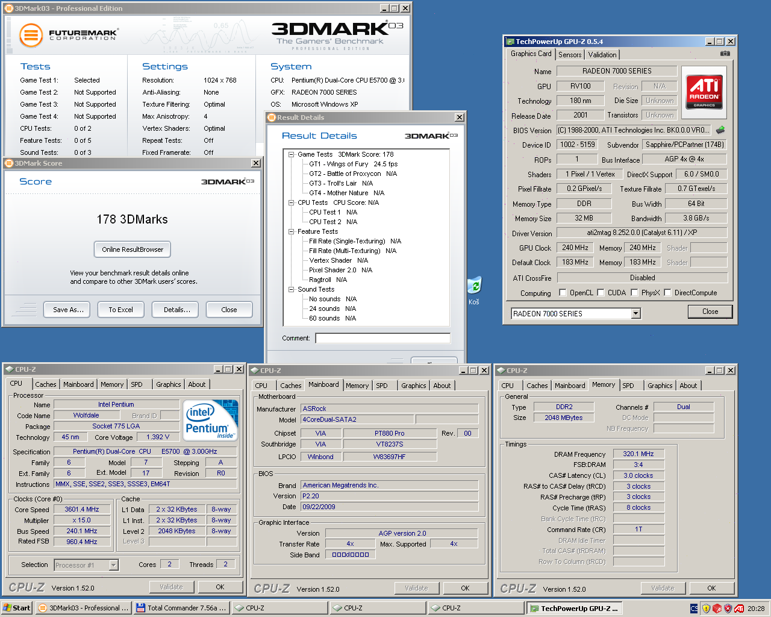Click the 3601.4 MHz Core Speed value

[x=82, y=509]
